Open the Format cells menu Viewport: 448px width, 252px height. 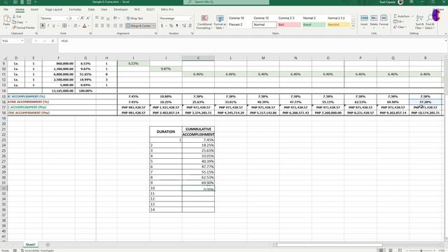pyautogui.click(x=384, y=22)
